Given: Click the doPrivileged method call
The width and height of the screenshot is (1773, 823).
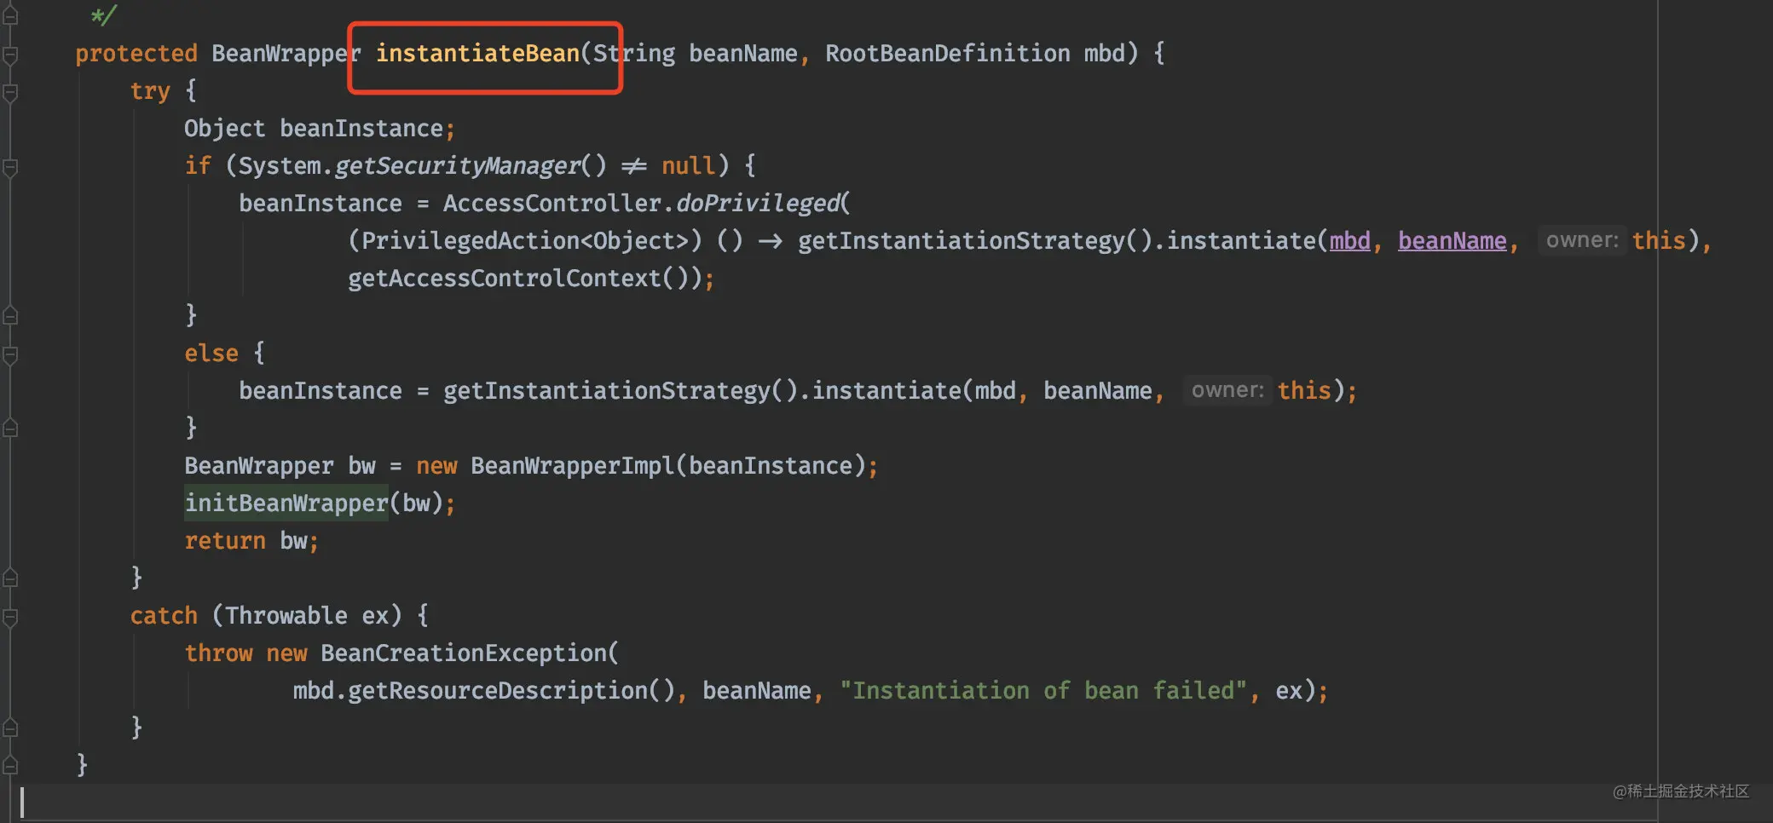Looking at the screenshot, I should pyautogui.click(x=758, y=204).
